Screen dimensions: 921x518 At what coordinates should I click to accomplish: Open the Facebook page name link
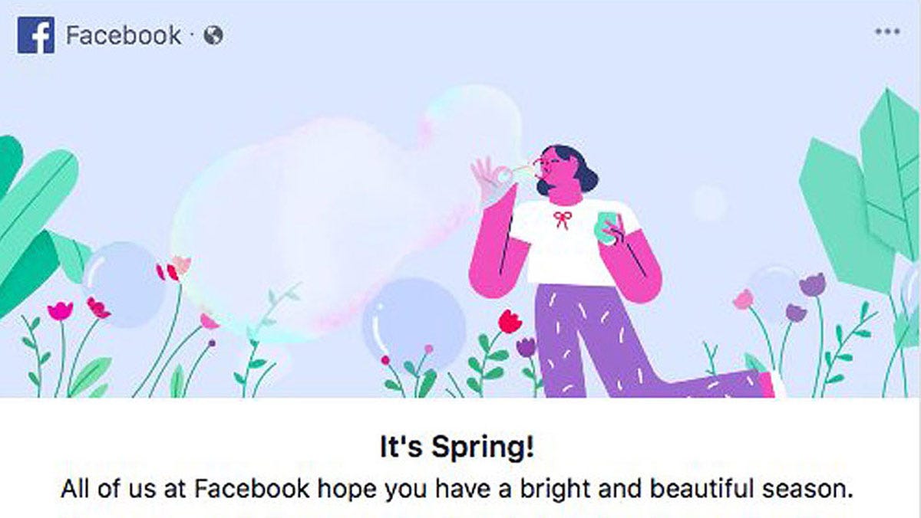pos(124,35)
